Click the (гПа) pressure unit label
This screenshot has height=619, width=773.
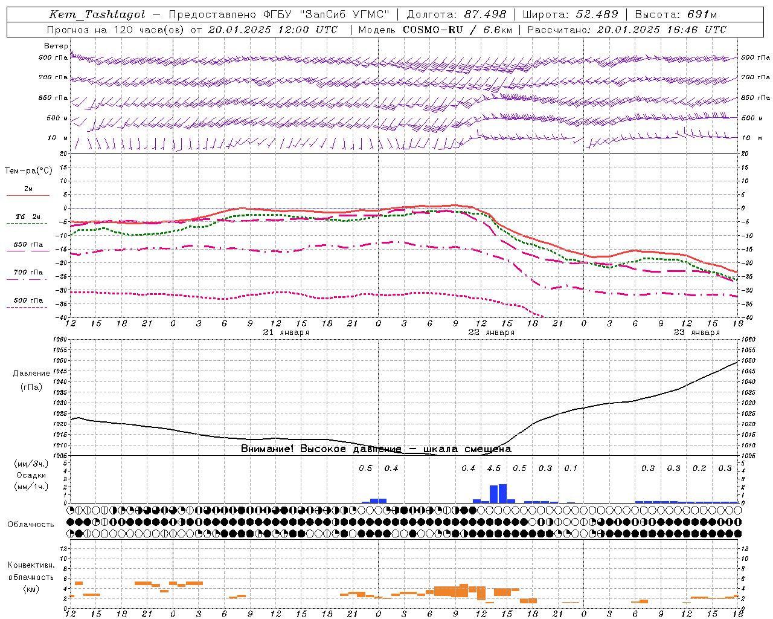coord(31,387)
